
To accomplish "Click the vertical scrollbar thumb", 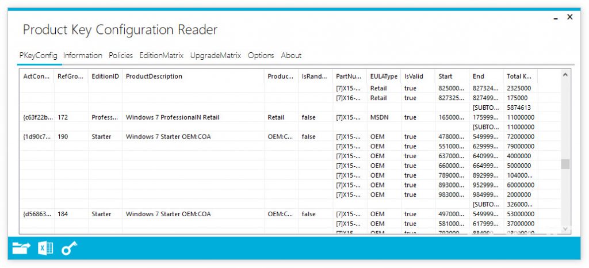I will tap(565, 164).
